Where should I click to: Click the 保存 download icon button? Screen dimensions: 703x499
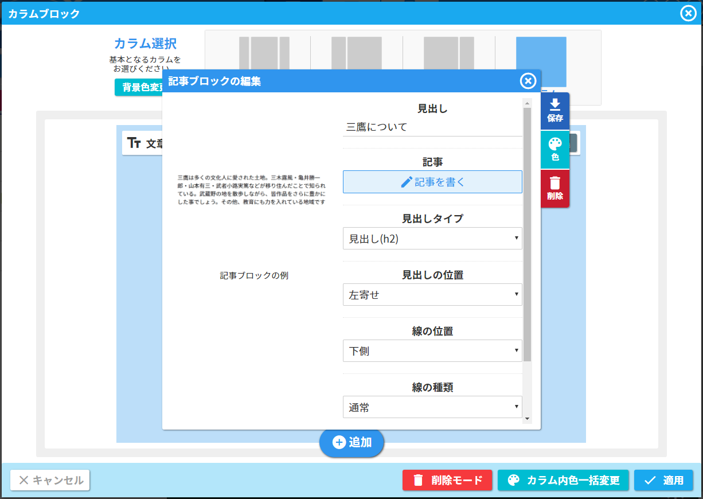coord(554,111)
